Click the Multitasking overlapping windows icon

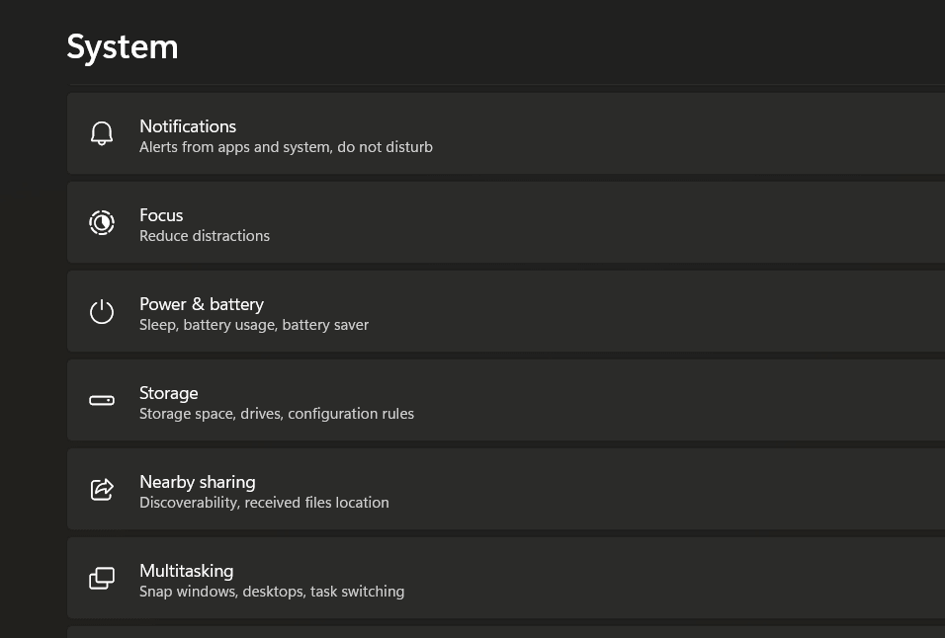point(102,579)
